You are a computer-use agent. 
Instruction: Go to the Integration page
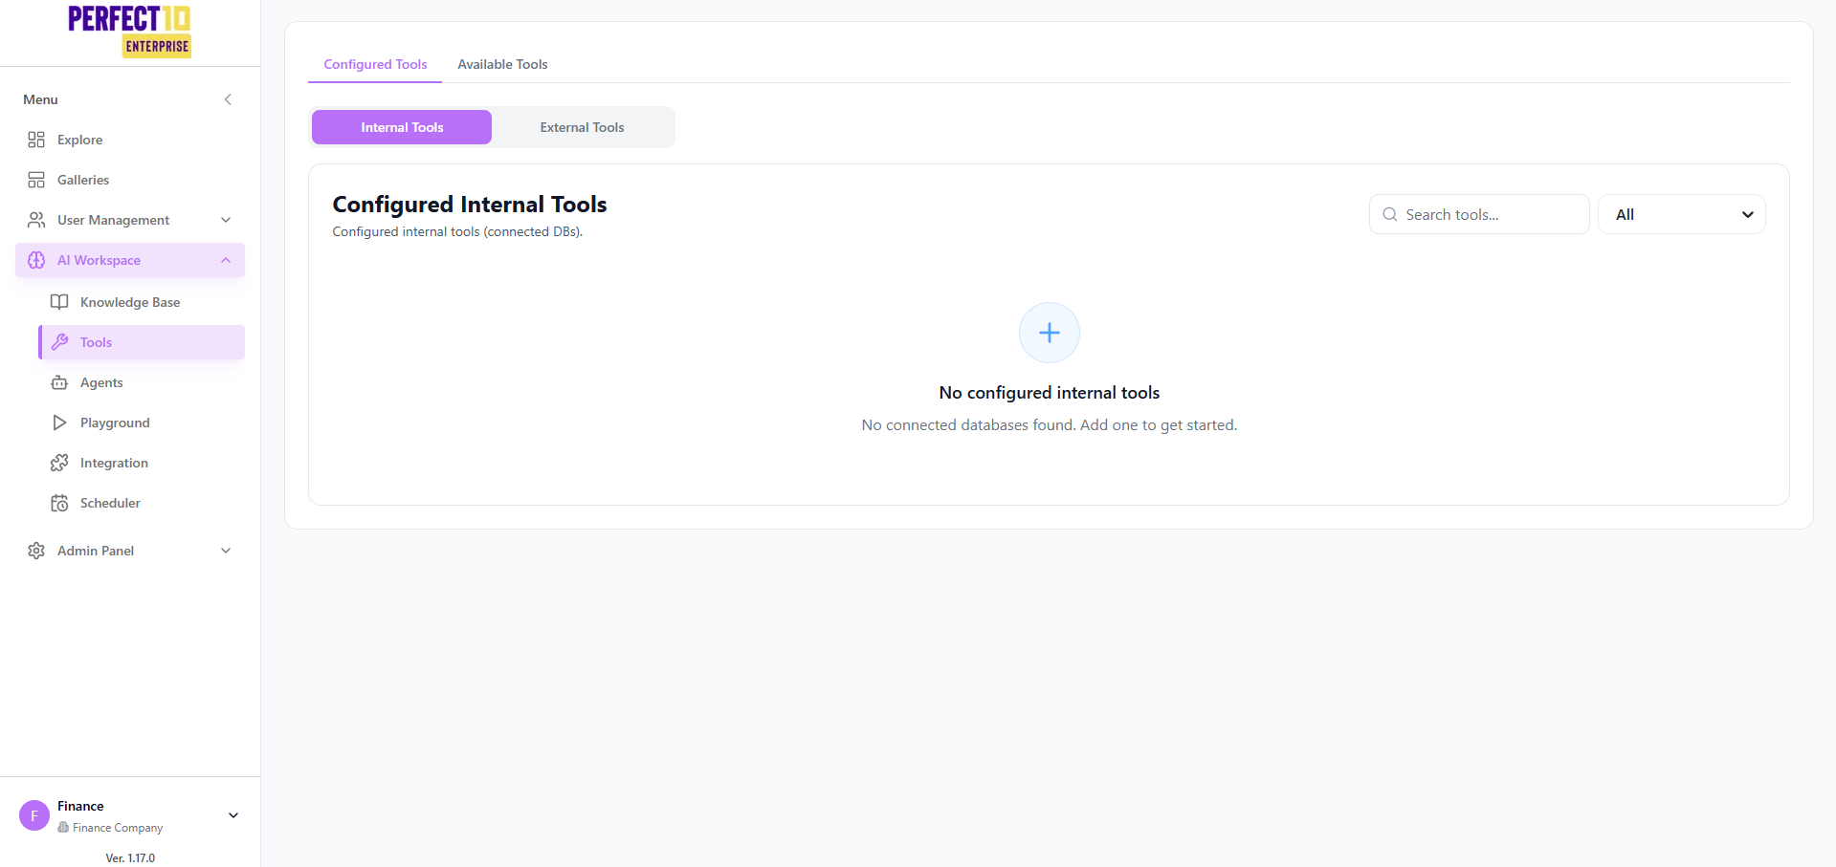(x=142, y=463)
